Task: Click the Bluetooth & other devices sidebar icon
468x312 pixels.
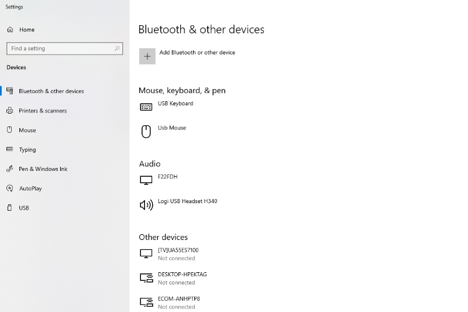Action: [10, 91]
